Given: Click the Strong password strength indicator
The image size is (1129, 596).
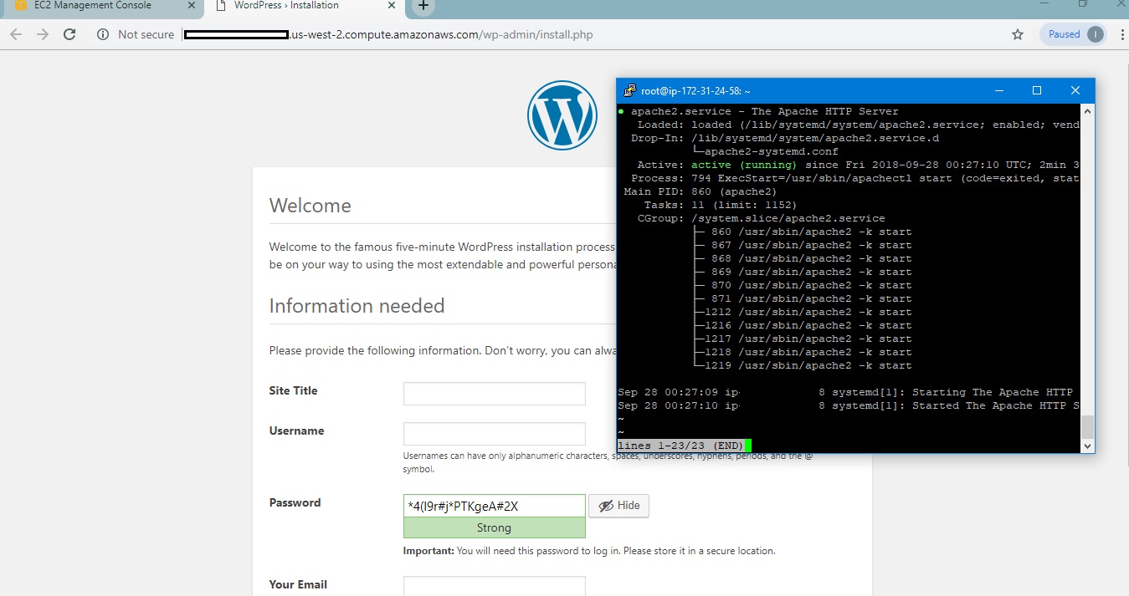Looking at the screenshot, I should pyautogui.click(x=494, y=527).
